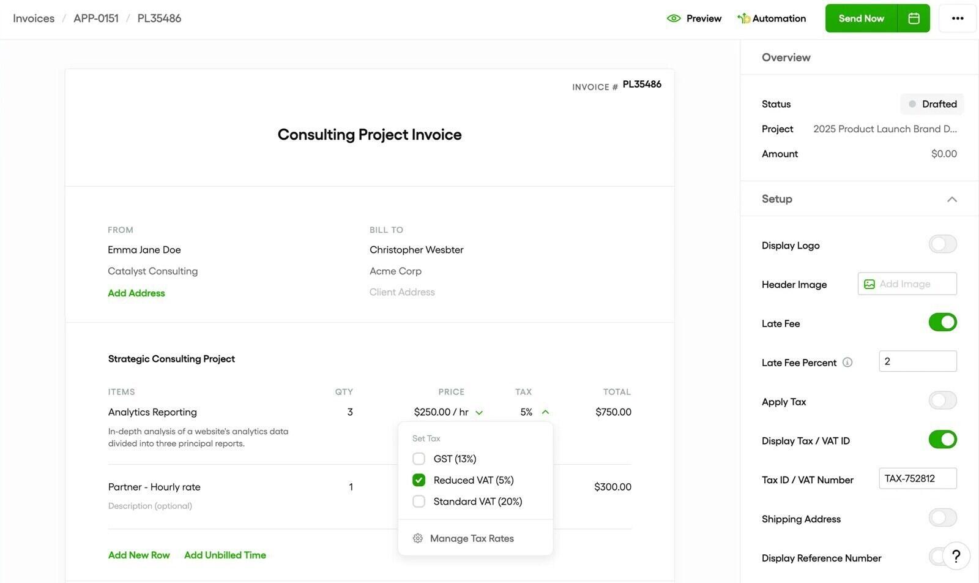This screenshot has width=979, height=583.
Task: Open the help question mark button
Action: click(956, 556)
